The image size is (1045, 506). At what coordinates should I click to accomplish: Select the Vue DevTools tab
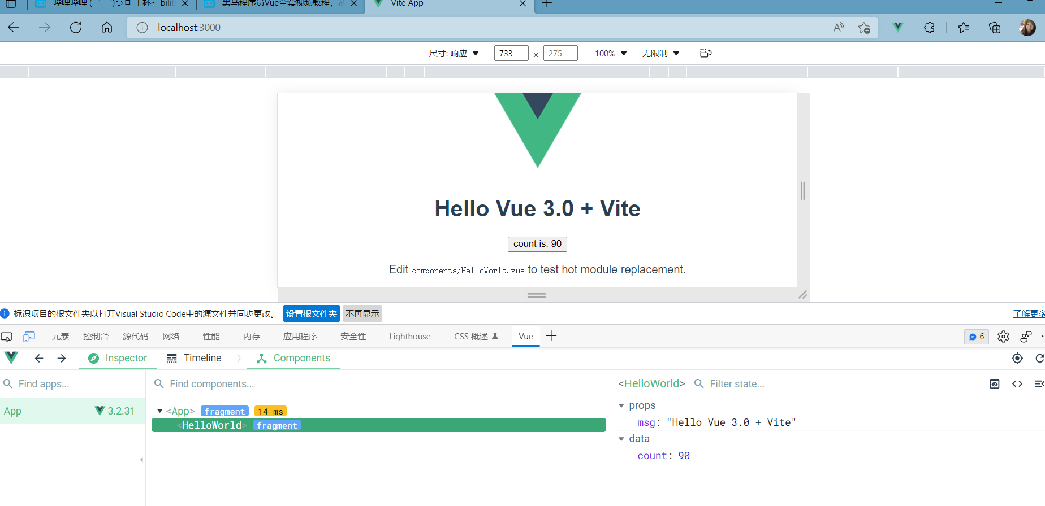tap(526, 337)
